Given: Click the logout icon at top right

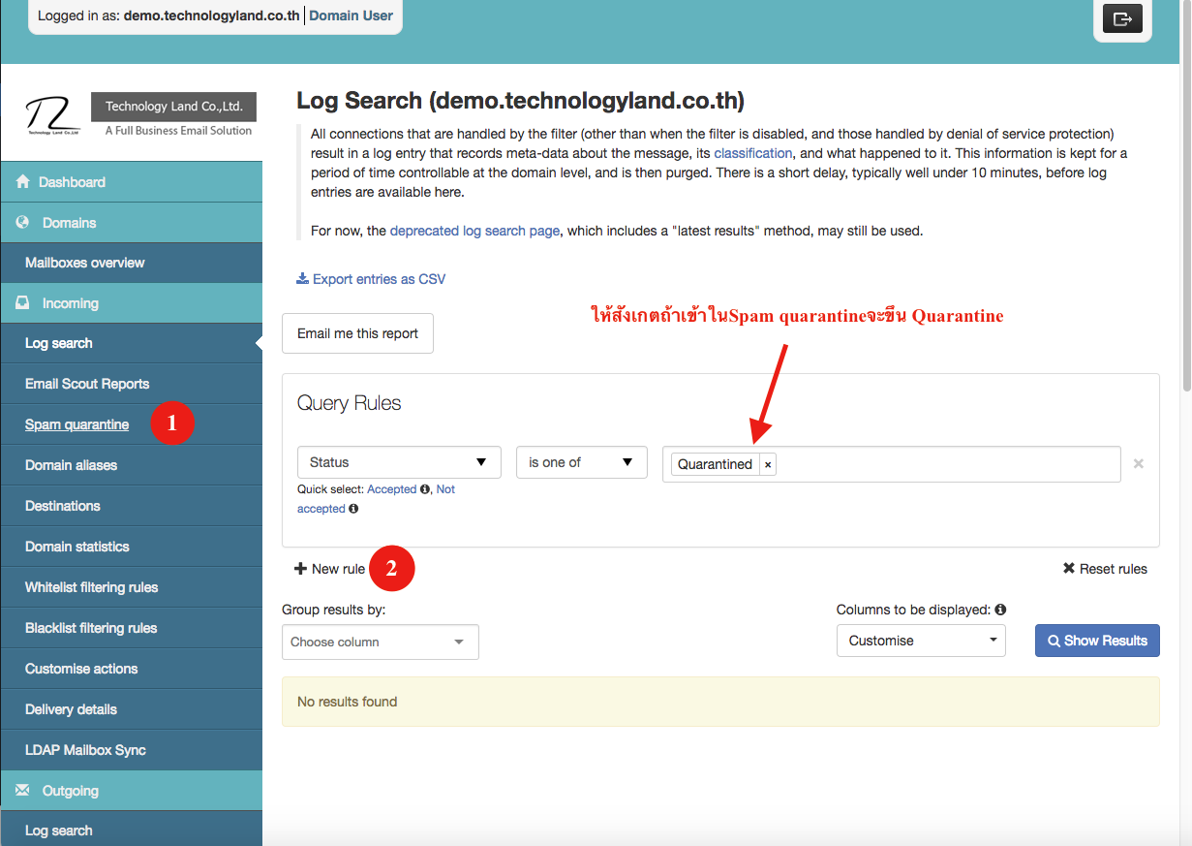Looking at the screenshot, I should [x=1122, y=17].
